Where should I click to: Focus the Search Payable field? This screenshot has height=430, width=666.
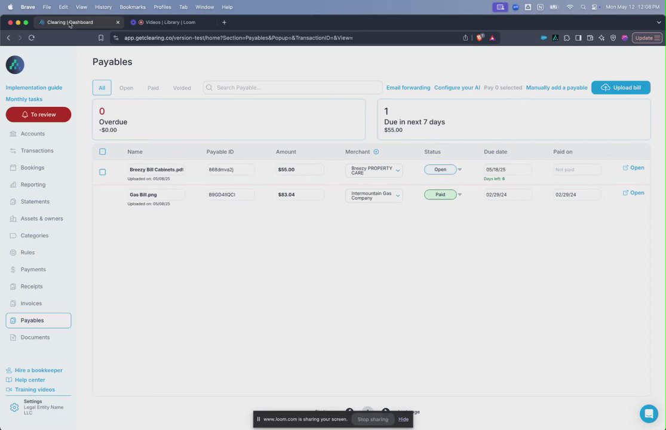tap(293, 87)
